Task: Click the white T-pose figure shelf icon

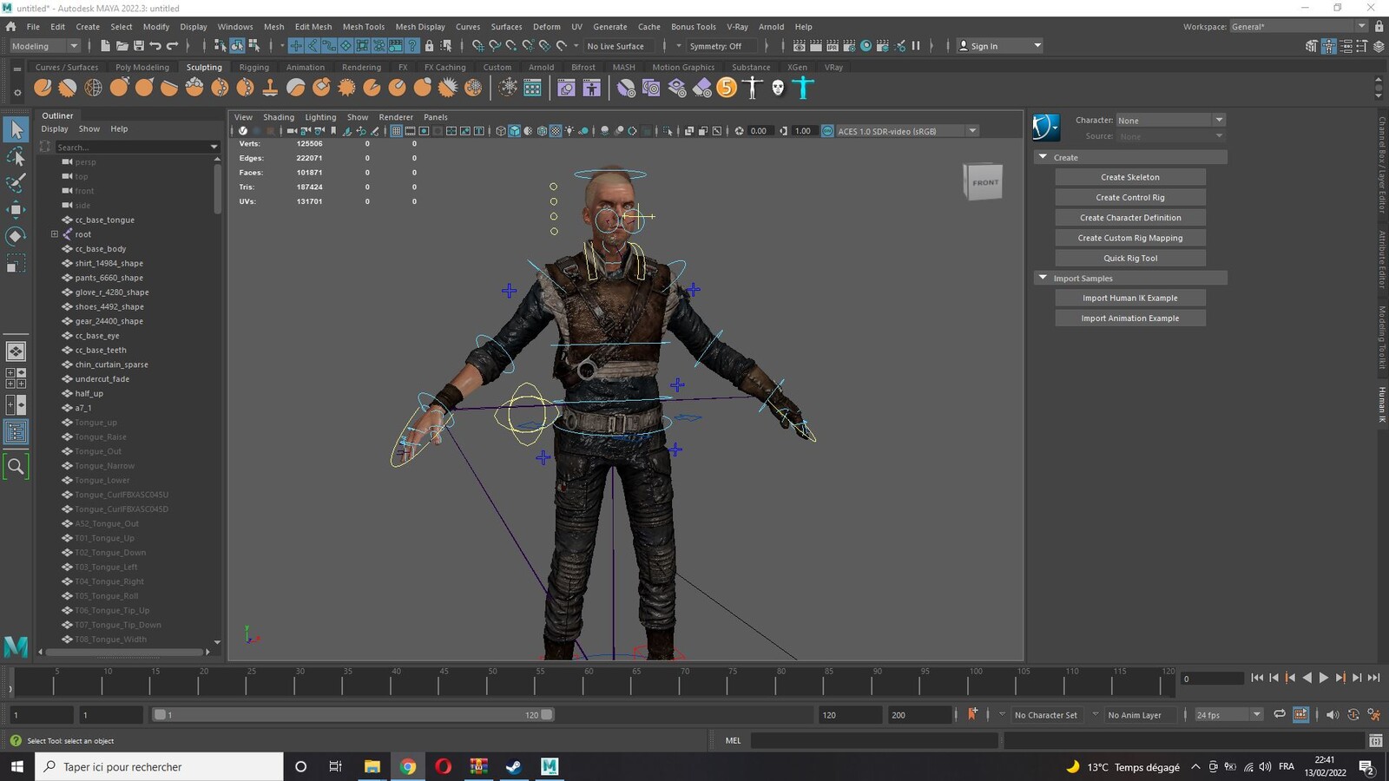Action: (x=753, y=88)
